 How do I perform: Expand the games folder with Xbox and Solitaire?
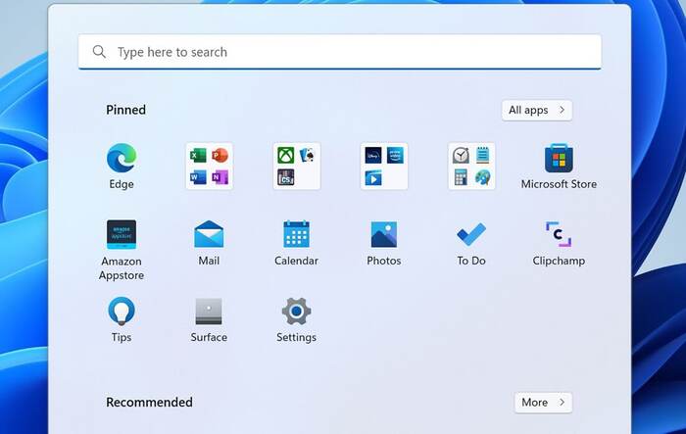(x=296, y=167)
